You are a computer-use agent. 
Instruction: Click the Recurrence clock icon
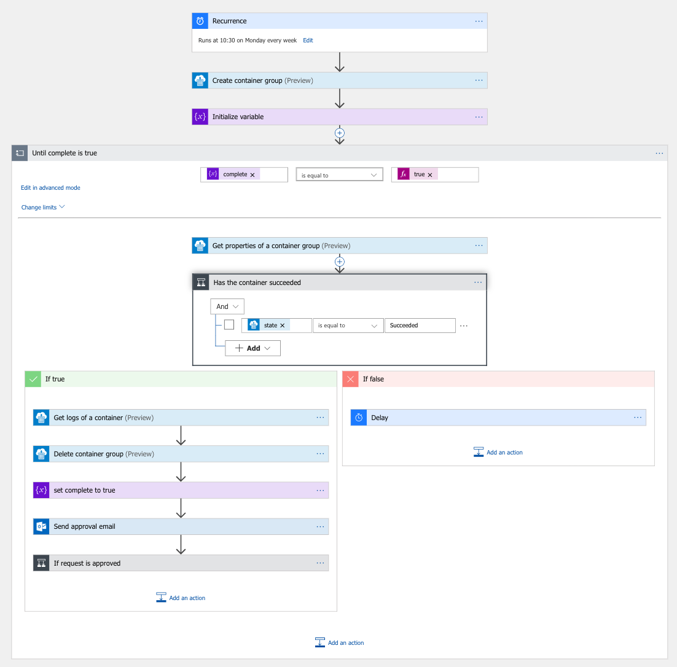click(x=200, y=21)
